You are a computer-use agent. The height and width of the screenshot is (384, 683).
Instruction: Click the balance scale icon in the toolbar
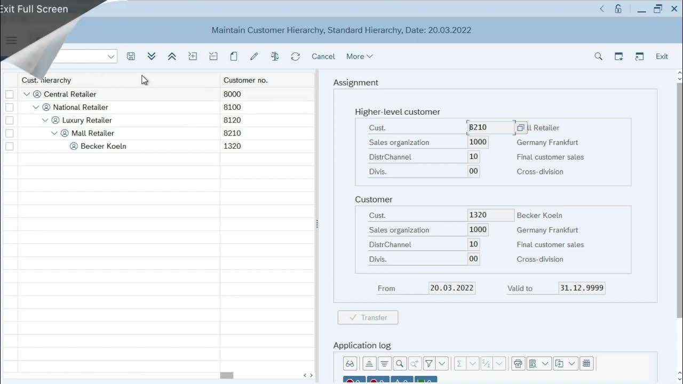(275, 57)
